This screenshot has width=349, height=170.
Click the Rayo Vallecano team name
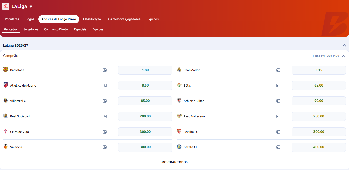[194, 116]
